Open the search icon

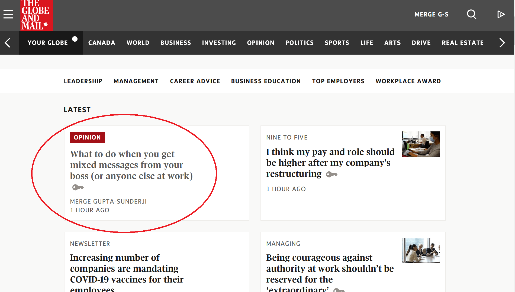coord(472,14)
